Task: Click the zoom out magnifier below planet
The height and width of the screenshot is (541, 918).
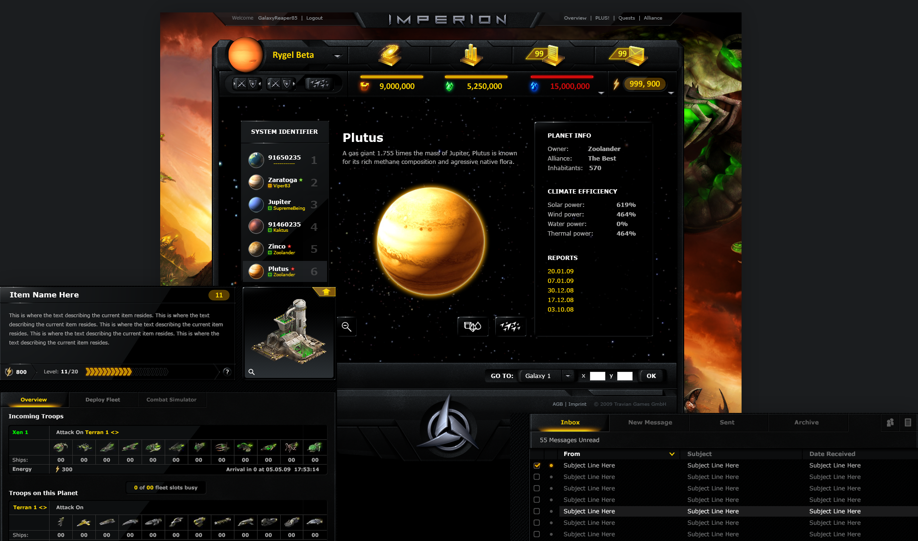Action: pyautogui.click(x=347, y=326)
